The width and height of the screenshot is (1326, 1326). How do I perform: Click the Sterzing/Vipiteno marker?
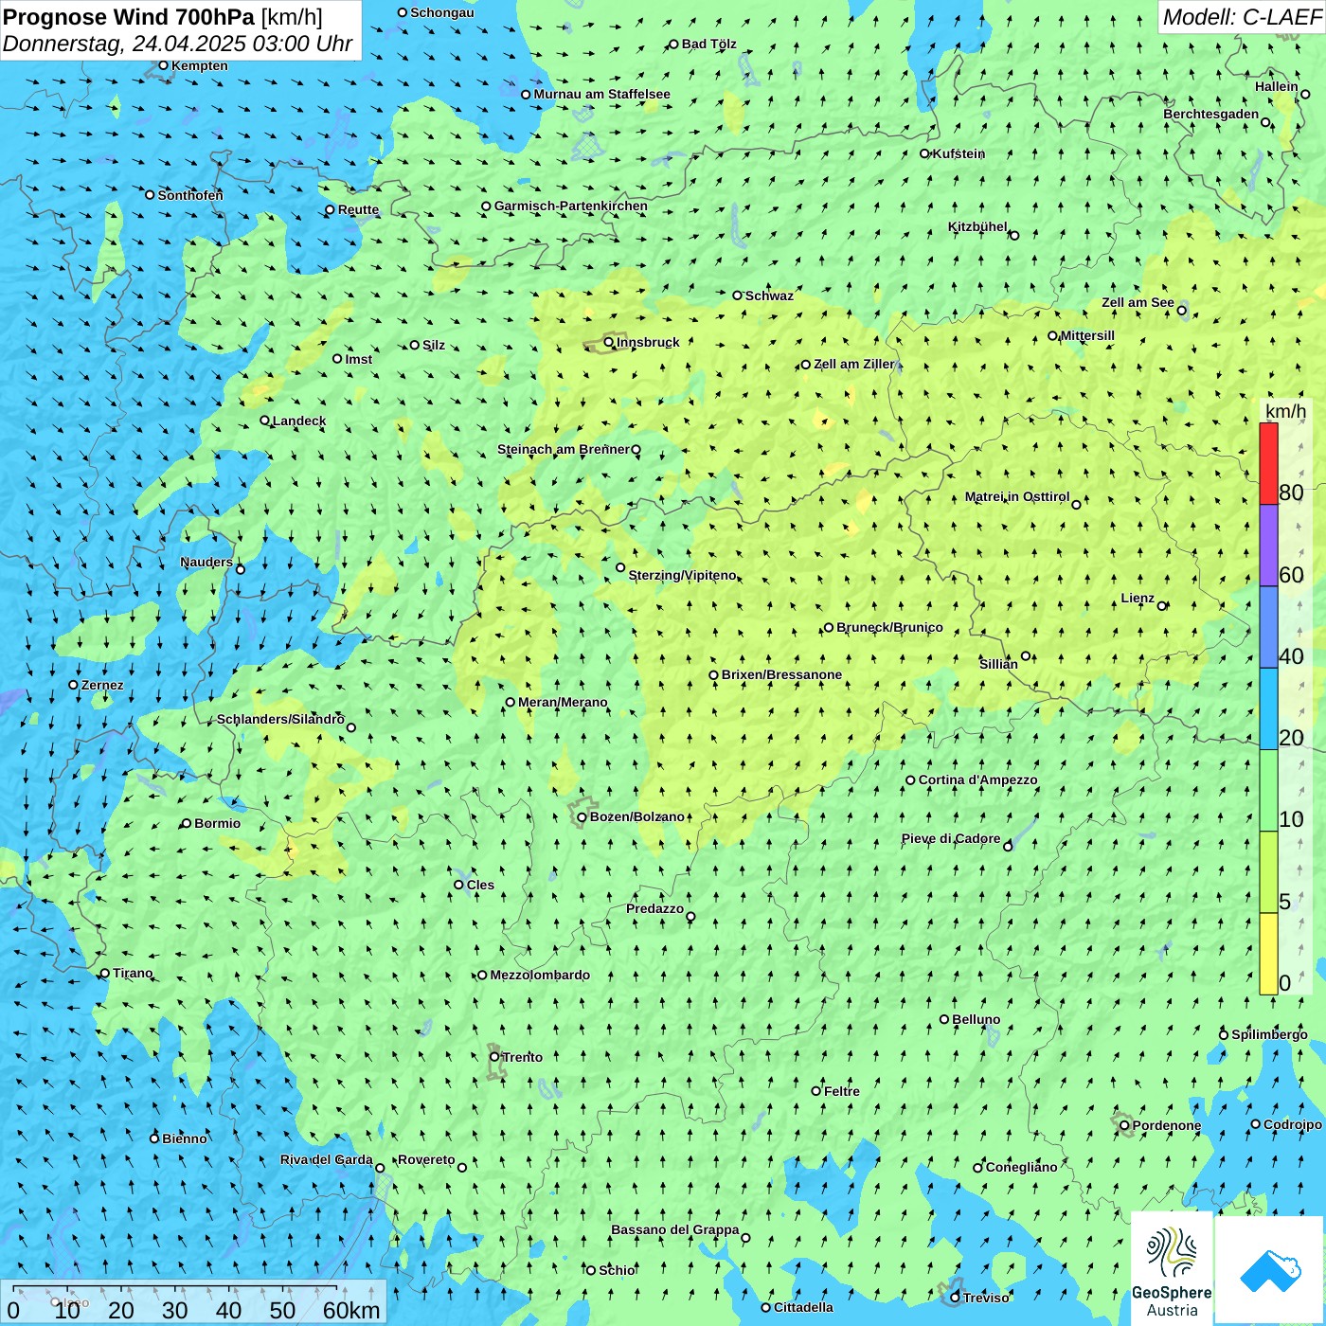[x=620, y=568]
